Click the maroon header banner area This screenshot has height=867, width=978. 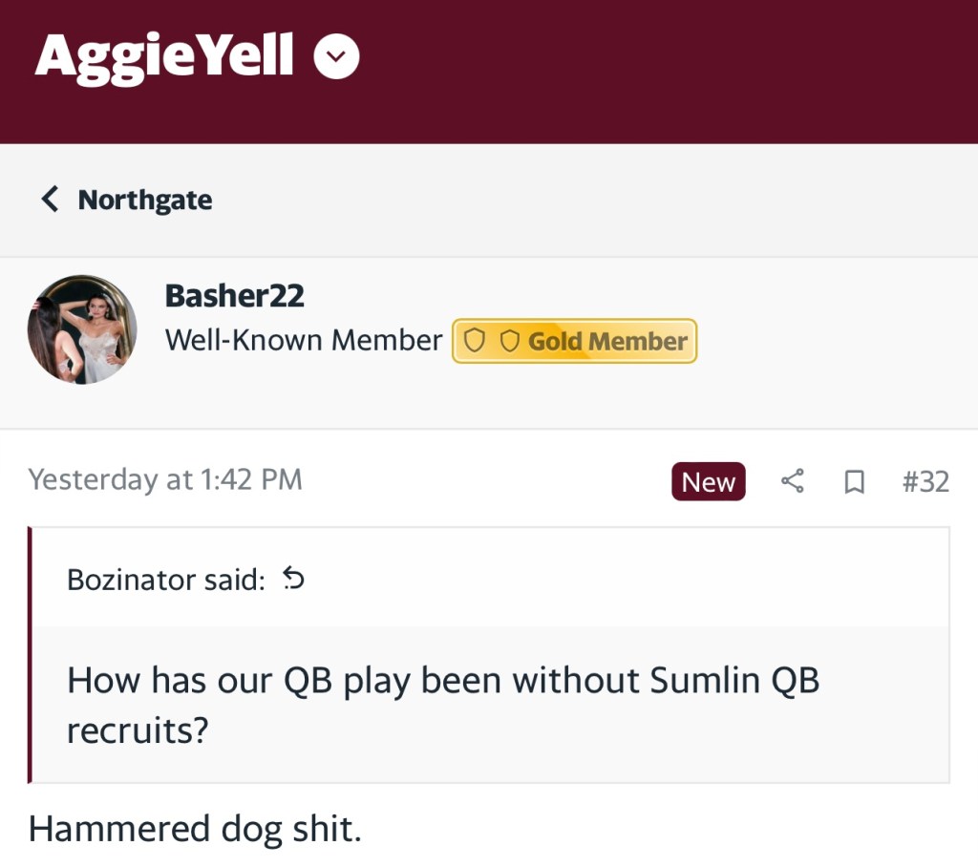(x=669, y=72)
